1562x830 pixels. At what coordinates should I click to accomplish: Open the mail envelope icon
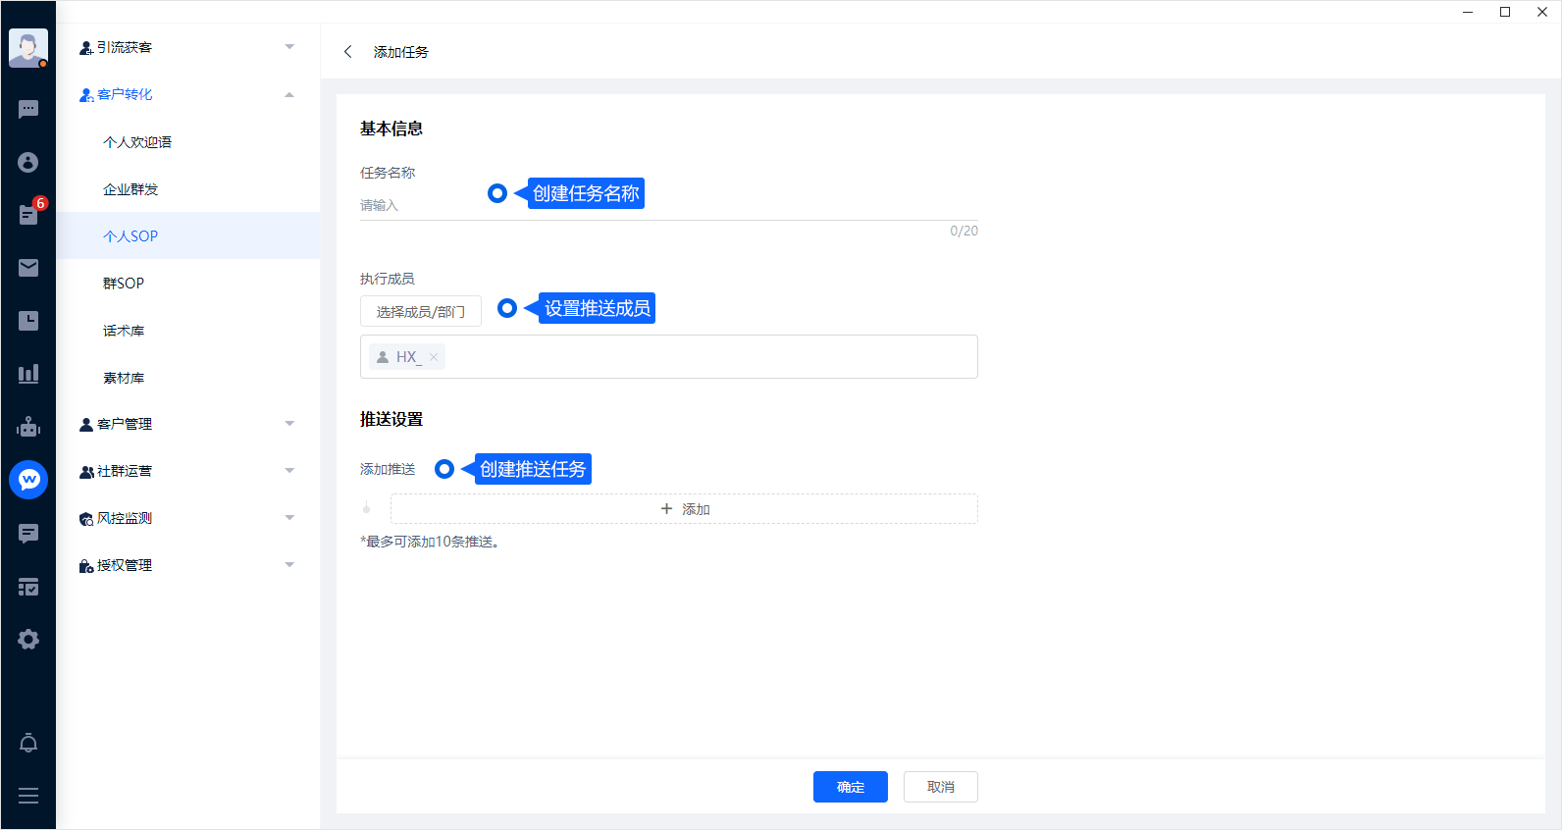[28, 268]
